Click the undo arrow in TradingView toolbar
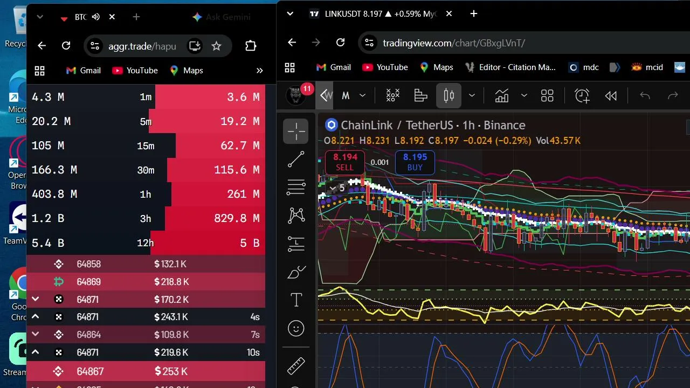The image size is (690, 388). pos(645,96)
